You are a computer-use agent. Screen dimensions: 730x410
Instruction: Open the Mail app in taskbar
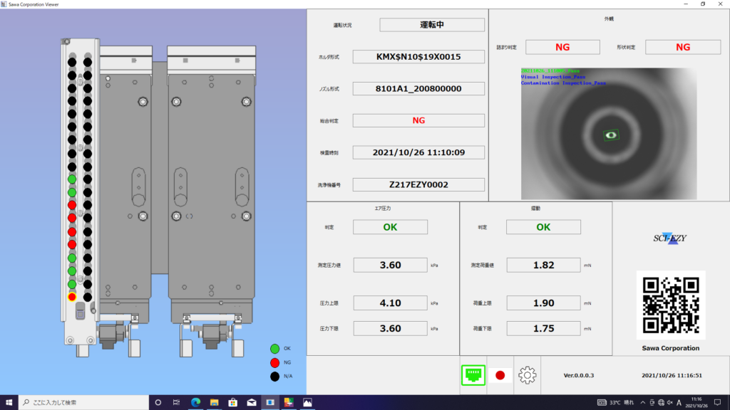(x=251, y=403)
